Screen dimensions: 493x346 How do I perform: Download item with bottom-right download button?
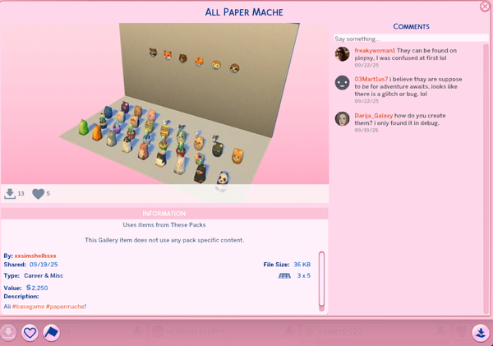pyautogui.click(x=481, y=333)
